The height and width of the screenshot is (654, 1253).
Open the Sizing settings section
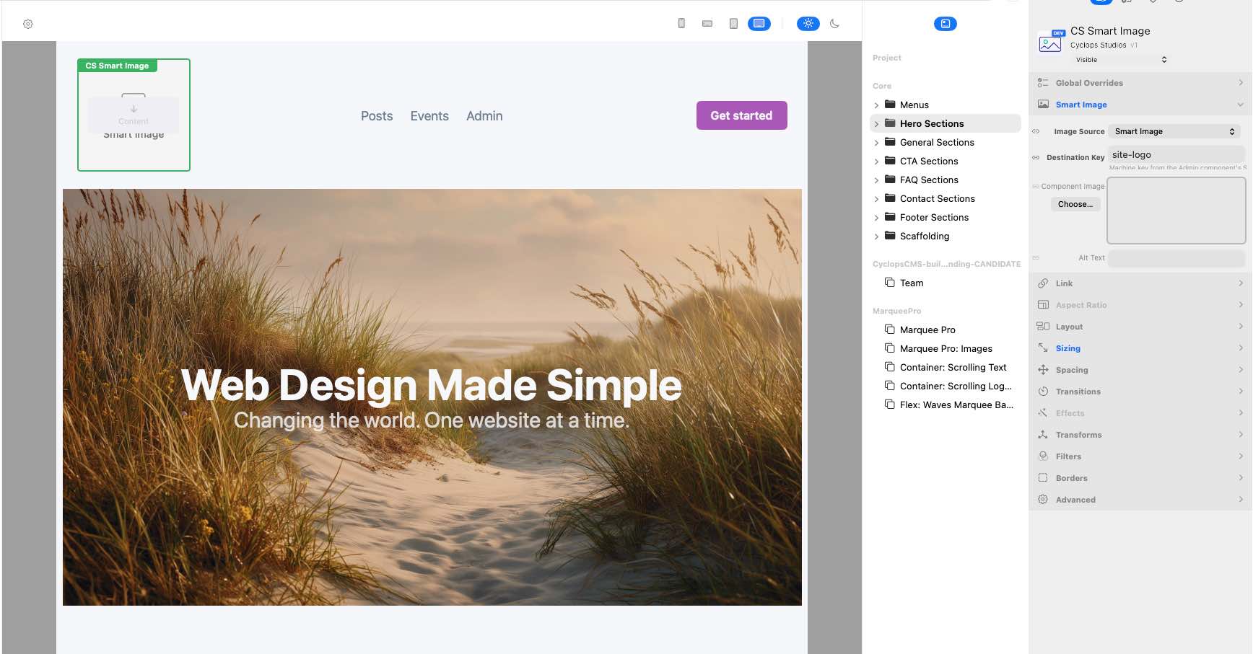(x=1140, y=348)
